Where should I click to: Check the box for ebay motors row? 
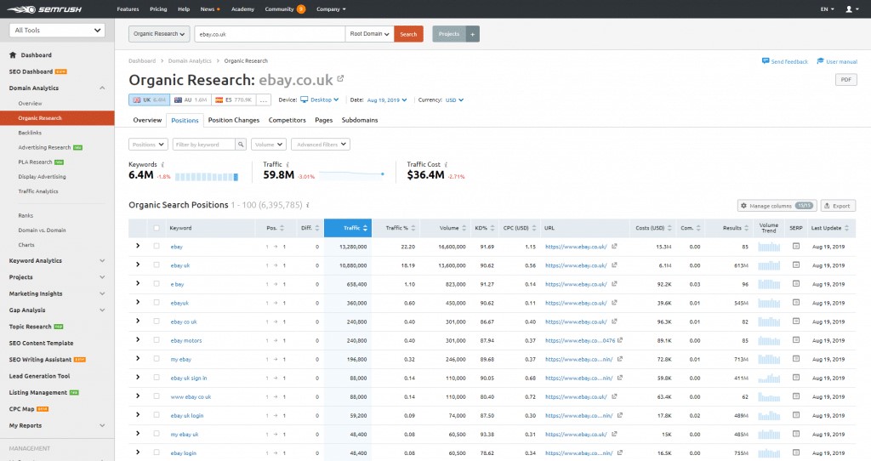point(157,340)
